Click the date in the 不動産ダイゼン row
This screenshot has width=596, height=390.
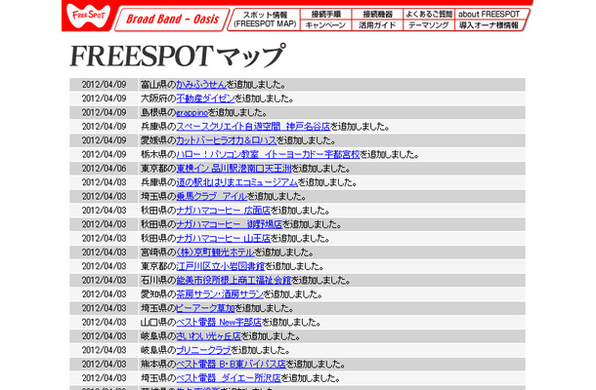coord(105,98)
